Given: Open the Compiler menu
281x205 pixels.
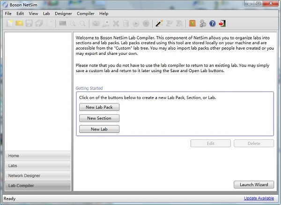Looking at the screenshot, I should pyautogui.click(x=86, y=14).
